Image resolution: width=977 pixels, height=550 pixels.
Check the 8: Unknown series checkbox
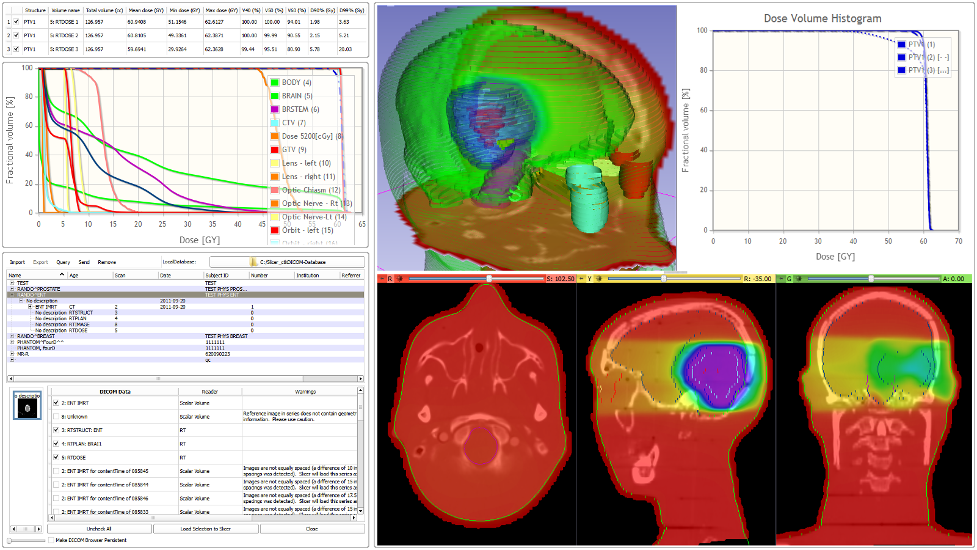pyautogui.click(x=56, y=417)
